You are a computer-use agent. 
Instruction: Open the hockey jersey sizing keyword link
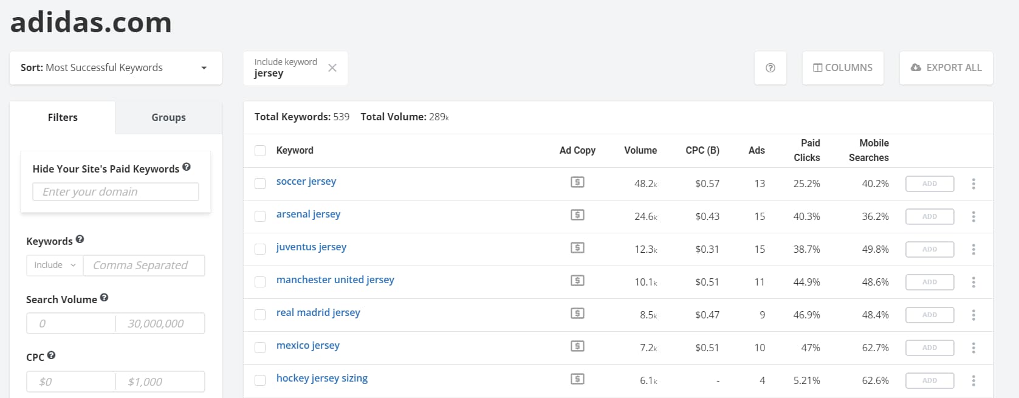pos(322,378)
